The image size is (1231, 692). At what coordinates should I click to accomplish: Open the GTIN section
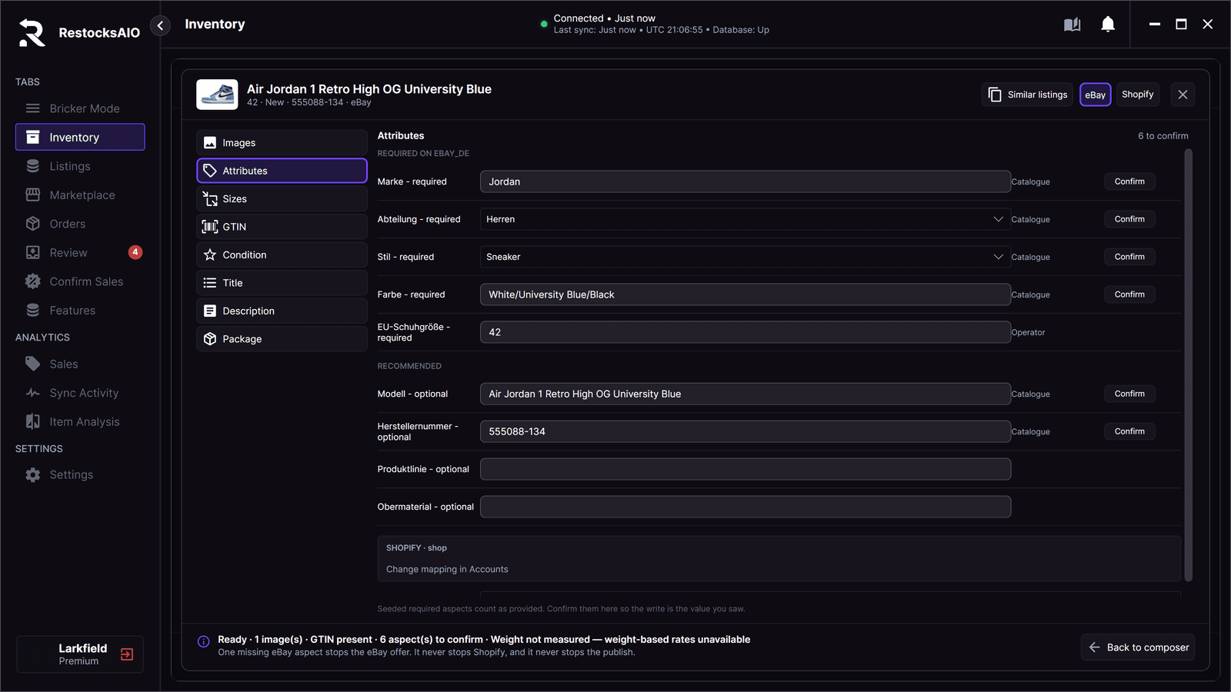(282, 227)
